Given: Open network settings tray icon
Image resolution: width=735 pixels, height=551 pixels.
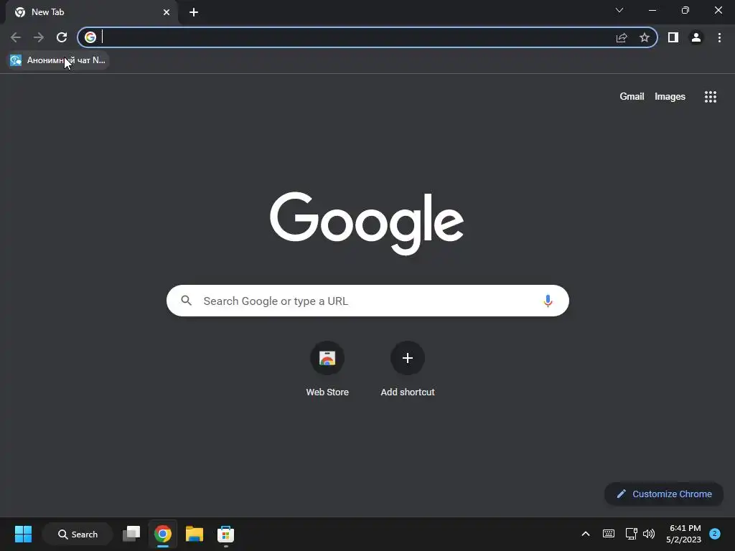Looking at the screenshot, I should coord(631,534).
